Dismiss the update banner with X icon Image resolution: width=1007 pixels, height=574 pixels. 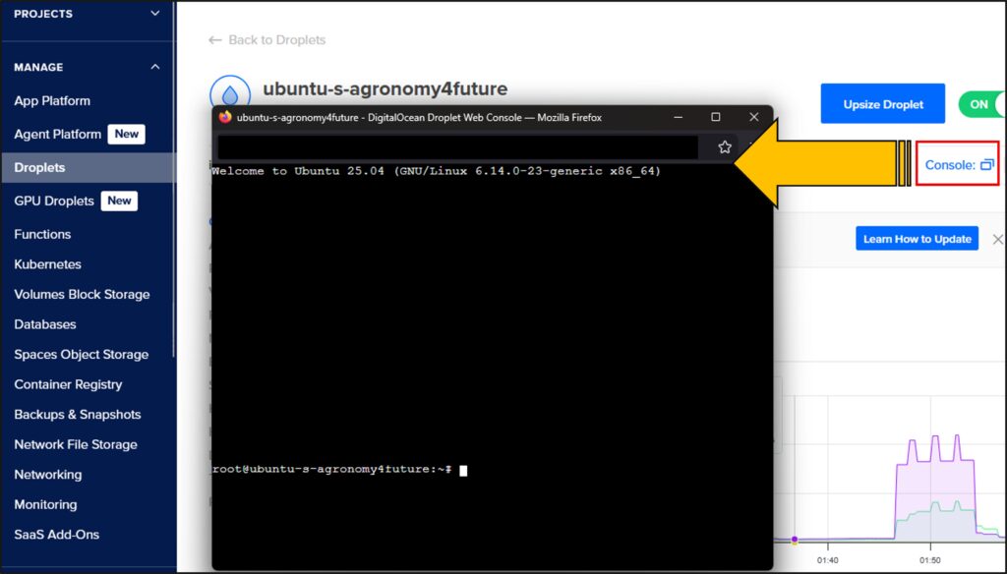click(x=997, y=239)
